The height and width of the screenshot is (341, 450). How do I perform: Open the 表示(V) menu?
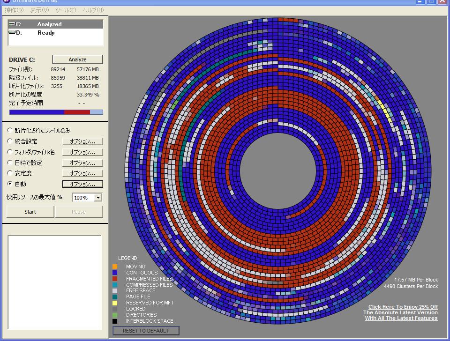click(39, 10)
